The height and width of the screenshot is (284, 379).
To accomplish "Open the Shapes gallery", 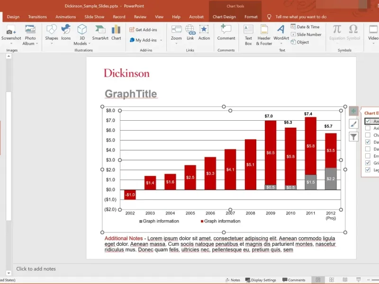I will (52, 35).
